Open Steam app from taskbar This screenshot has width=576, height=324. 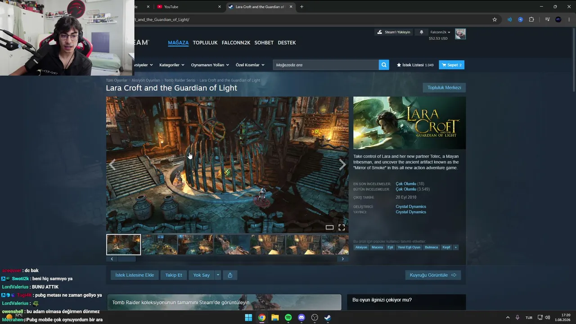click(x=328, y=317)
